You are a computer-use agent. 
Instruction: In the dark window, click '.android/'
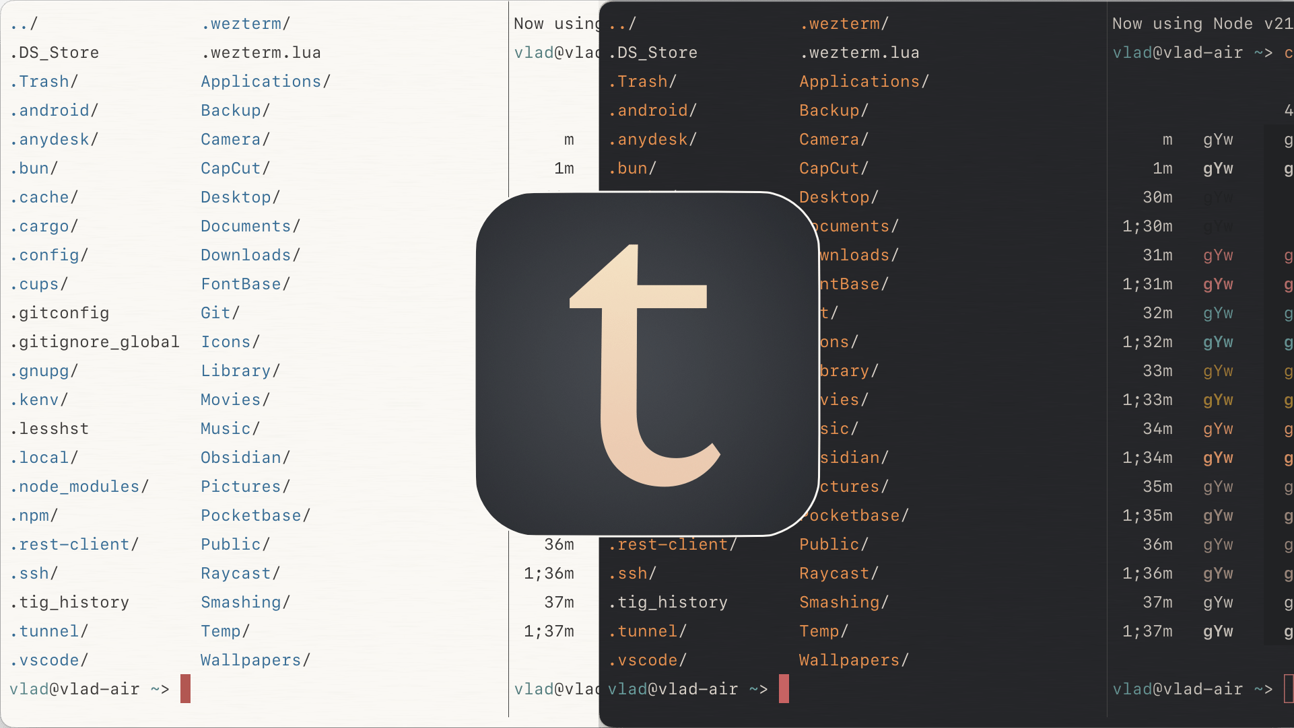point(653,110)
